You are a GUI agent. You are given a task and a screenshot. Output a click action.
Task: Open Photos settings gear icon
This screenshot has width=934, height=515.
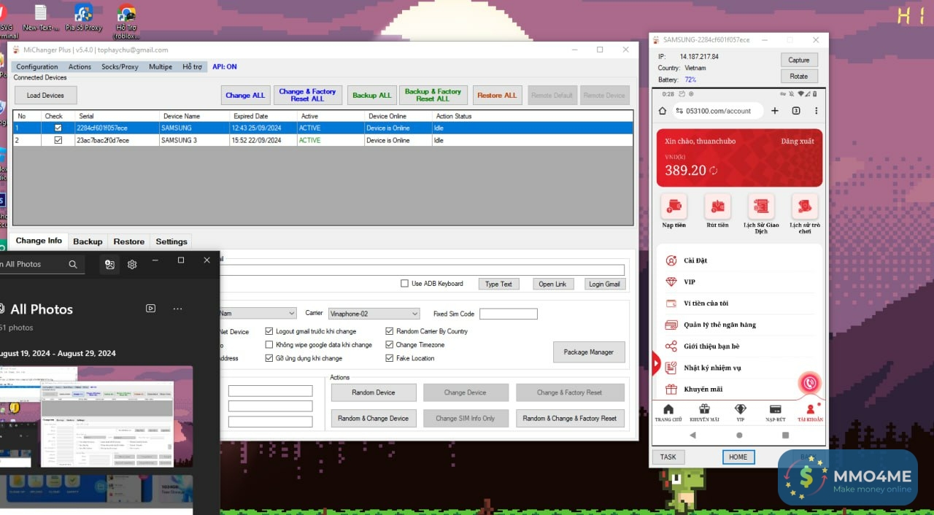coord(132,264)
